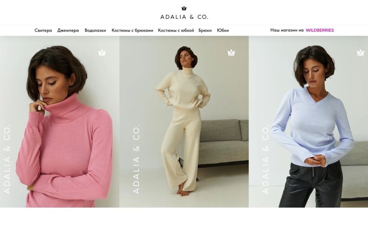Open the pink turtleneck product image
Image resolution: width=368 pixels, height=245 pixels.
[x=60, y=121]
